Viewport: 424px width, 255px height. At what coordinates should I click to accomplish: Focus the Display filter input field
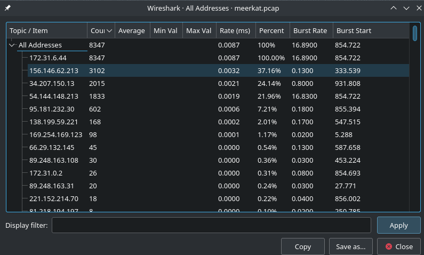(211, 225)
